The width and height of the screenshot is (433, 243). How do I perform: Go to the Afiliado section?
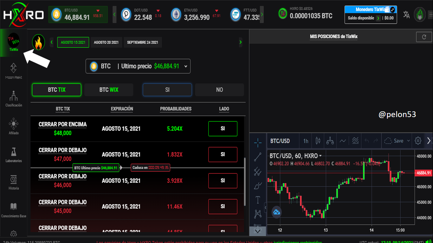pyautogui.click(x=13, y=126)
